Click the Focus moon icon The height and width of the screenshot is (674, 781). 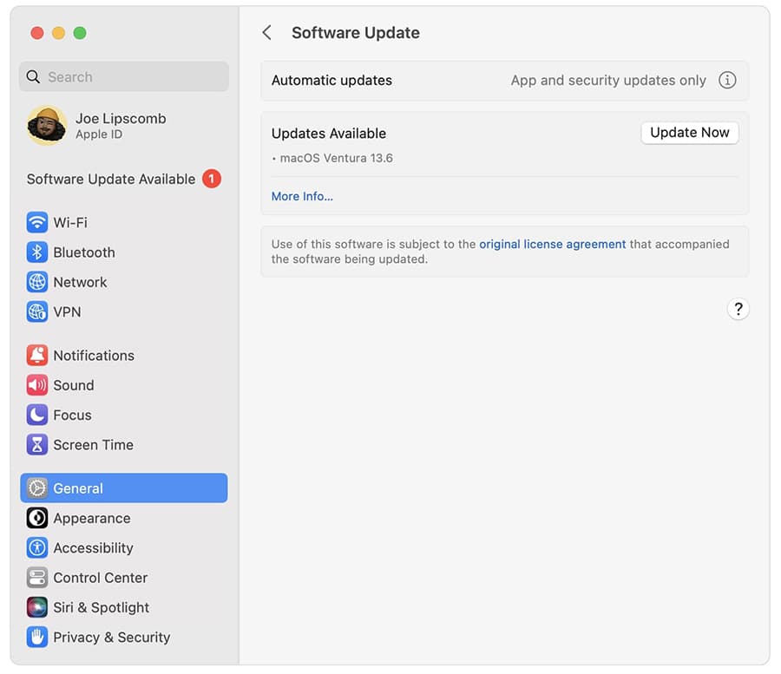[36, 416]
